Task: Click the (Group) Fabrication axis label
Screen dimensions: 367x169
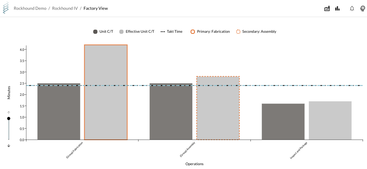Action: tap(74, 151)
